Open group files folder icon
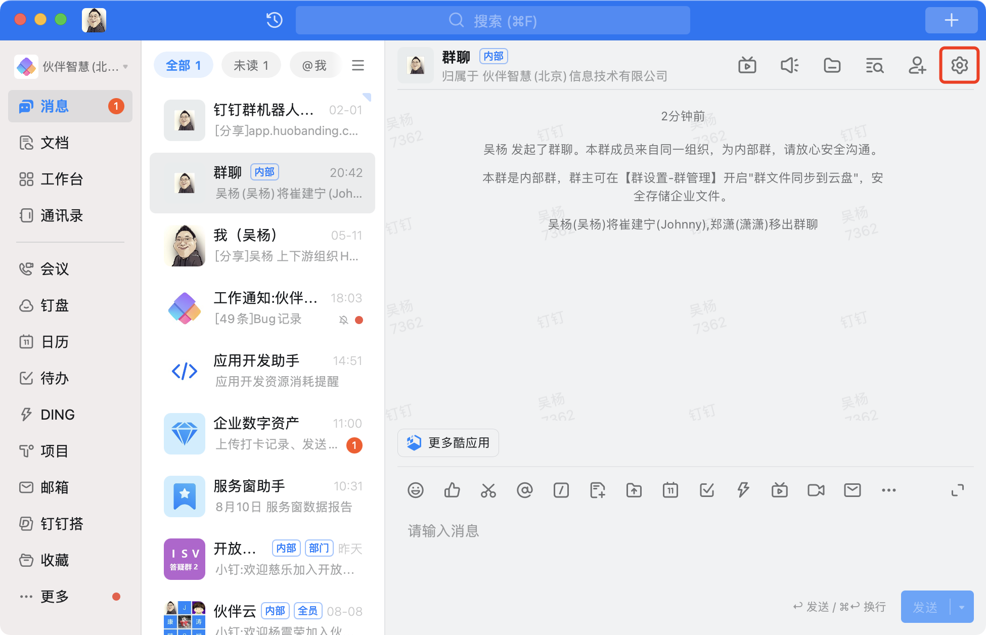986x635 pixels. click(x=832, y=65)
